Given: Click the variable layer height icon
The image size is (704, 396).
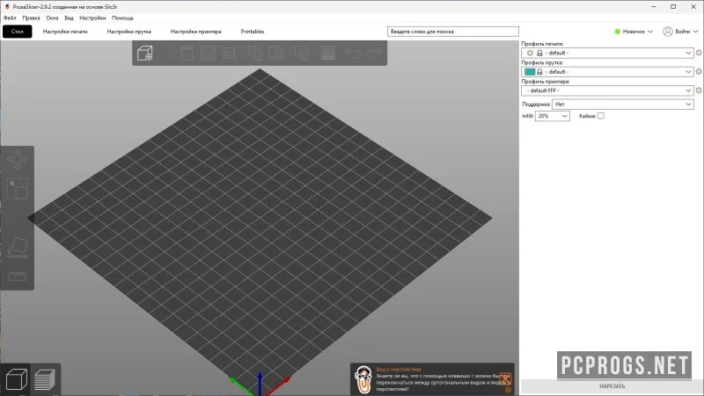Looking at the screenshot, I should coord(327,53).
